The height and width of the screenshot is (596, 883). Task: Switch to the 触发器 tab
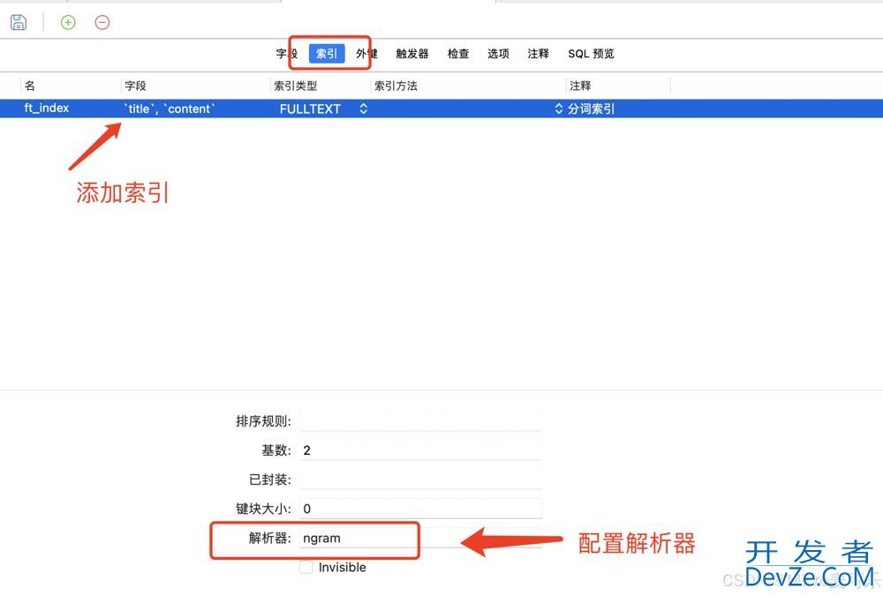tap(412, 54)
